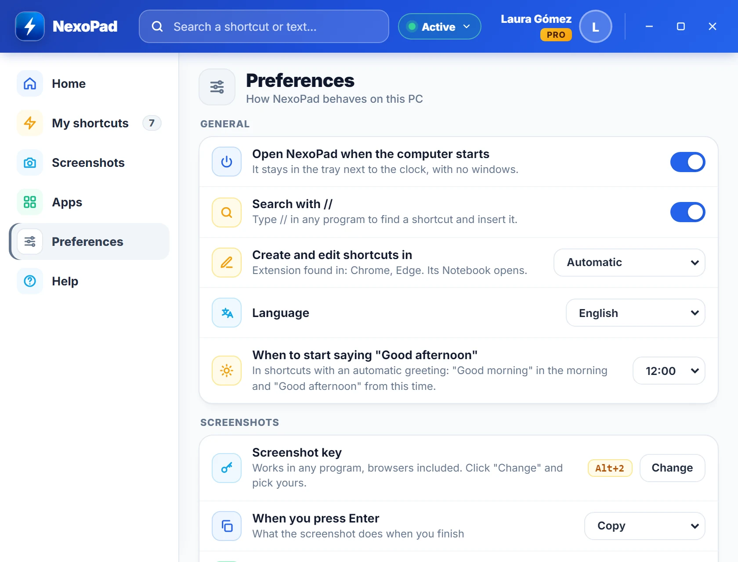Open the Help section
738x562 pixels.
(89, 281)
